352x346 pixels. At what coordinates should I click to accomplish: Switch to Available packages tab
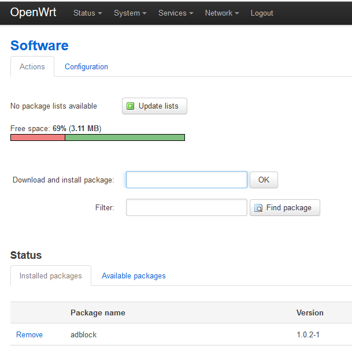[x=134, y=276]
